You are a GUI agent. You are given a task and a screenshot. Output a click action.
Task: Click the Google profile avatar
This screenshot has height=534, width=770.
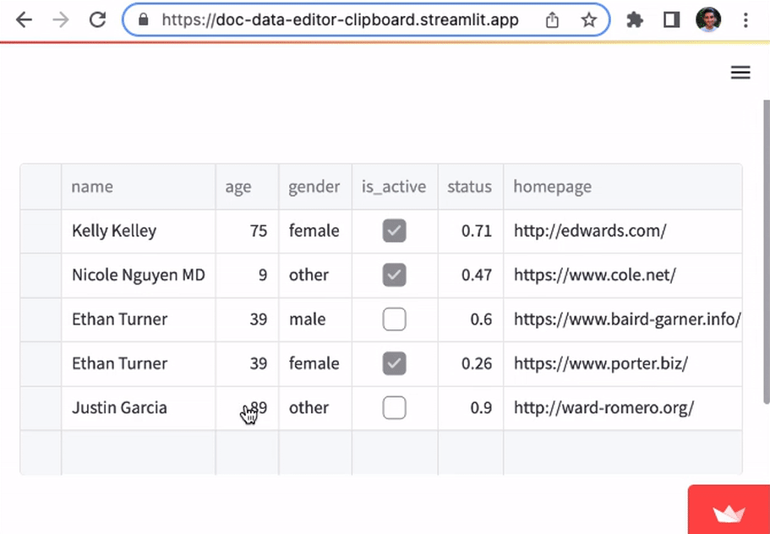(x=708, y=19)
